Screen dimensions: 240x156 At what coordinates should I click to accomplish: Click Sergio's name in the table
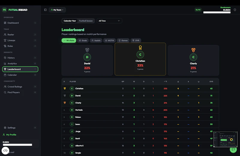(x=78, y=153)
